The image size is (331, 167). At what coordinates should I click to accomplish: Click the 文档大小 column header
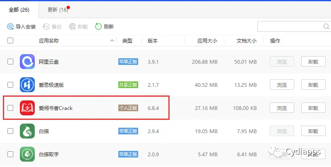click(247, 41)
